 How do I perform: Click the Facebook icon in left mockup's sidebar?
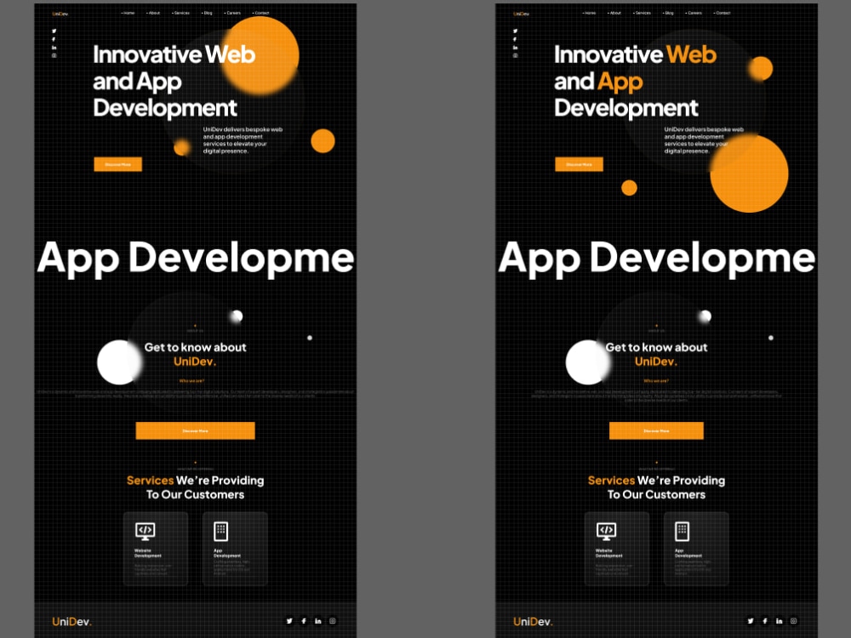click(54, 39)
